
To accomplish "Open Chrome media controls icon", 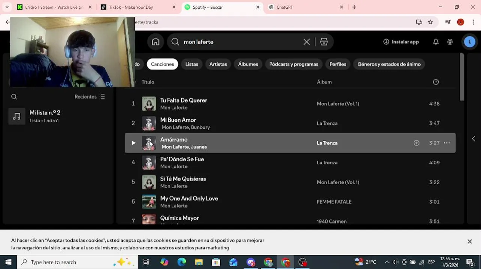I will pos(448,22).
